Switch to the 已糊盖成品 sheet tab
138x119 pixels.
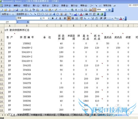pos(63,115)
